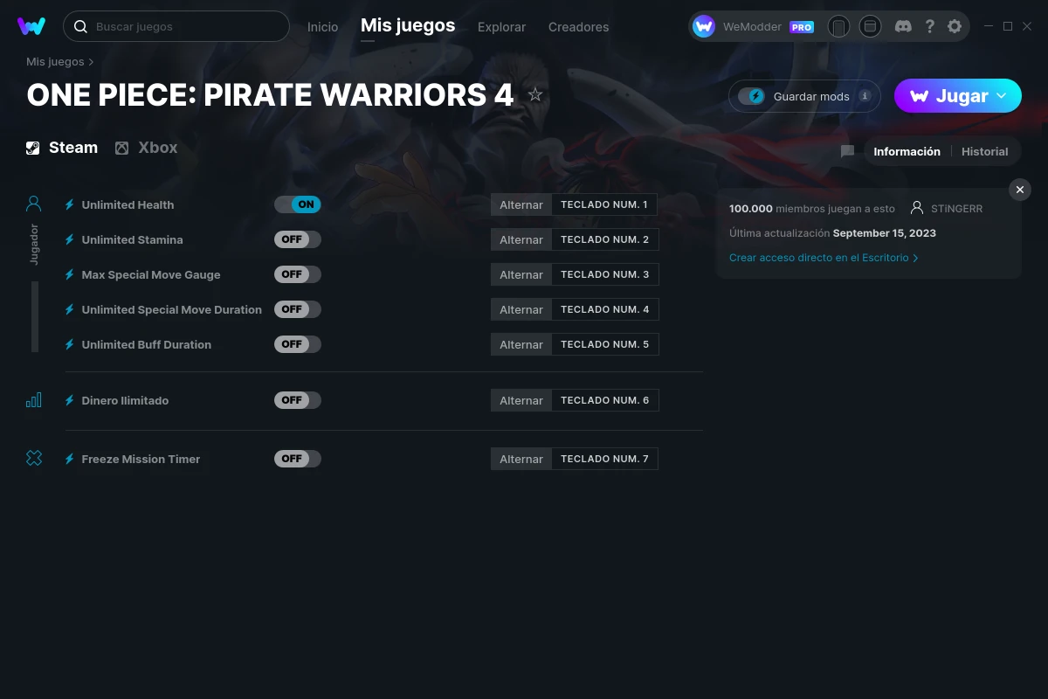Switch to the Historial tab
Viewport: 1048px width, 699px height.
pos(985,151)
